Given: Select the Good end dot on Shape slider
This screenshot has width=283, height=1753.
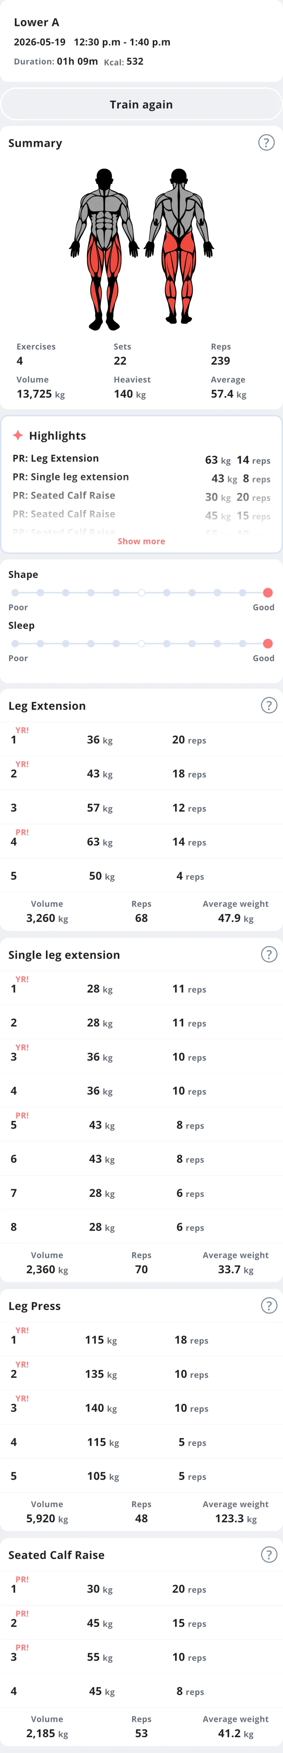Looking at the screenshot, I should pyautogui.click(x=267, y=593).
